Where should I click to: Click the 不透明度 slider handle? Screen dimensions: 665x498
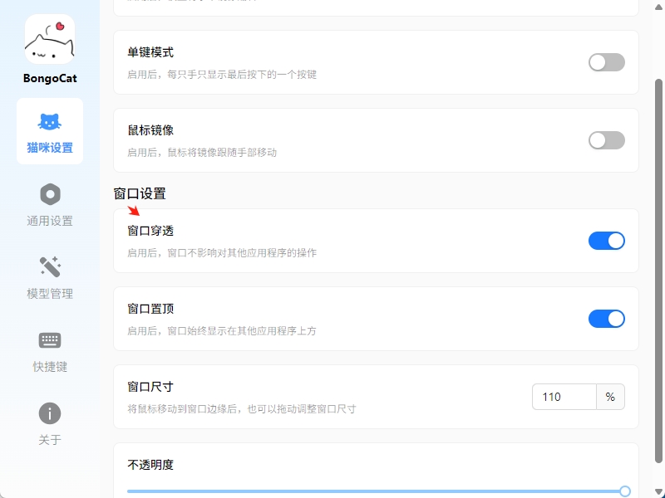pyautogui.click(x=625, y=491)
